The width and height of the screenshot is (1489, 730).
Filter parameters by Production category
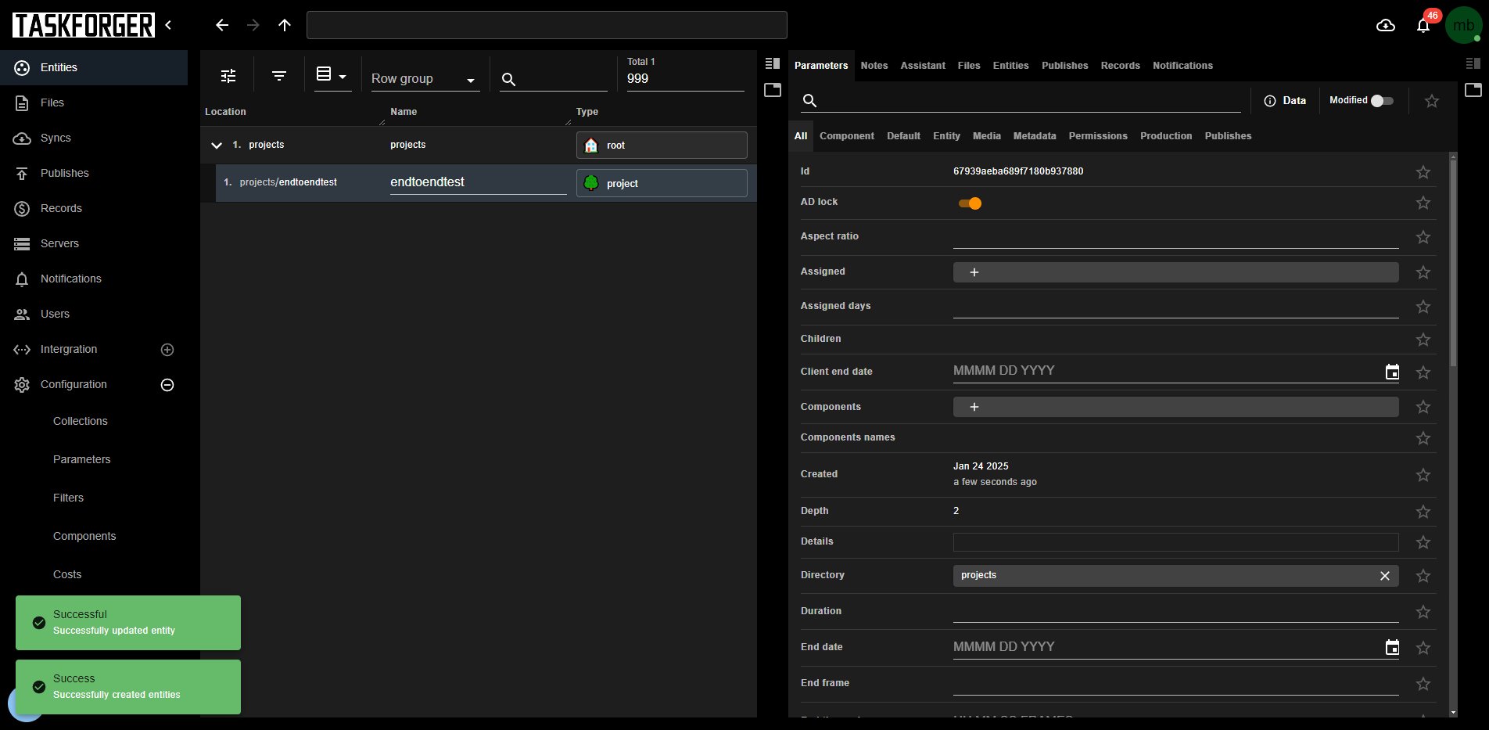tap(1166, 136)
